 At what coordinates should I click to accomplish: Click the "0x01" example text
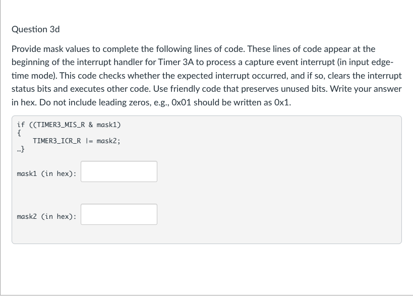pos(181,102)
